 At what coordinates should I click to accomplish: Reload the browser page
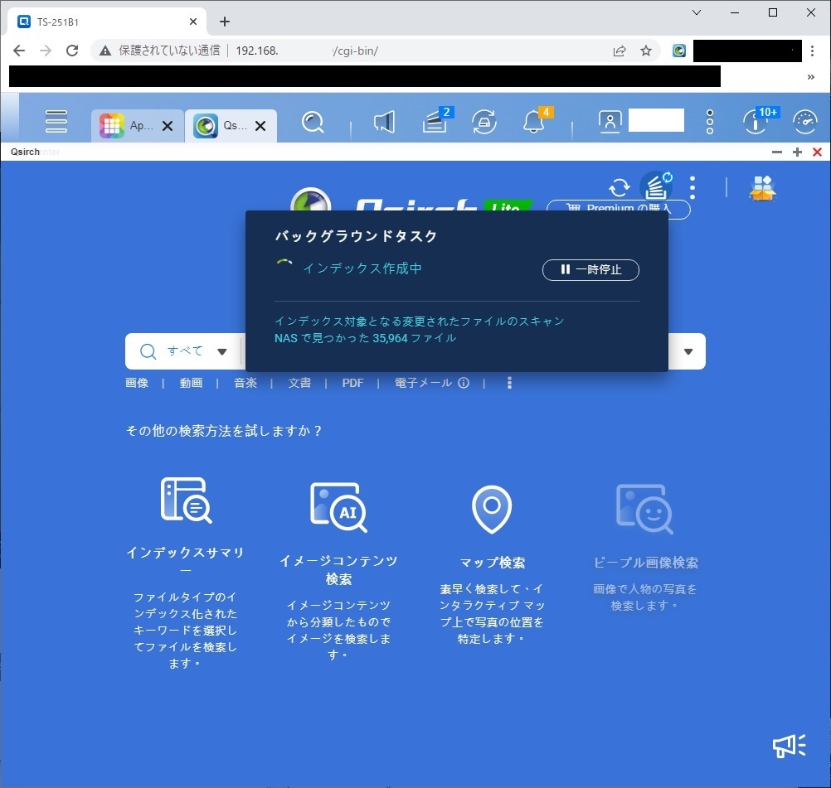click(x=72, y=51)
